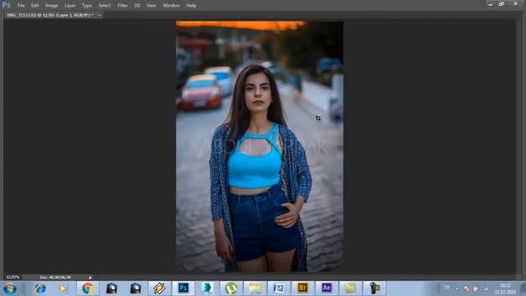Close the IMG_7113.CR2 document tab
Viewport: 526px width, 296px height.
point(99,15)
